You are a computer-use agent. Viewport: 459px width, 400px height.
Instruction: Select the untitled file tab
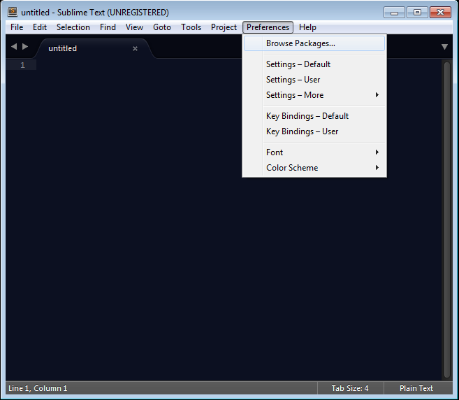click(77, 48)
